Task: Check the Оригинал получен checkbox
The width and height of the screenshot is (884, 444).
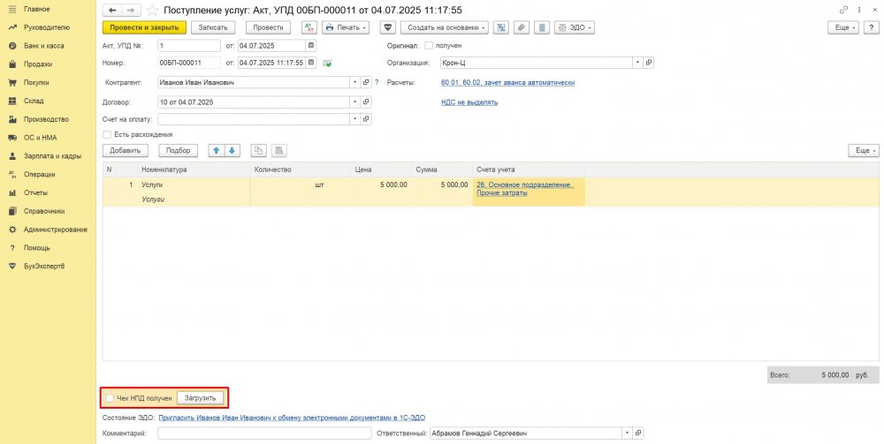Action: click(429, 45)
